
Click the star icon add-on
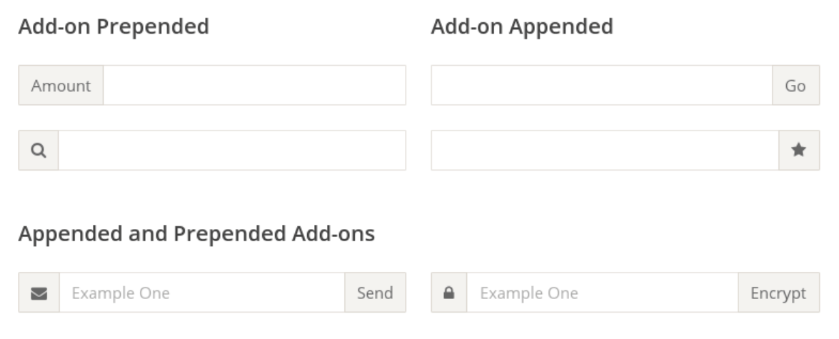pos(799,151)
